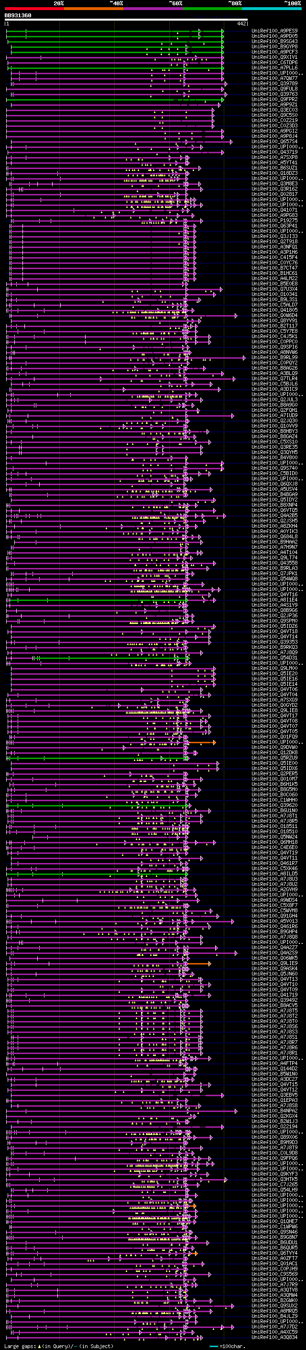Click the UniRef100_Q01AC1 label
This screenshot has width=306, height=1350.
274,1263
